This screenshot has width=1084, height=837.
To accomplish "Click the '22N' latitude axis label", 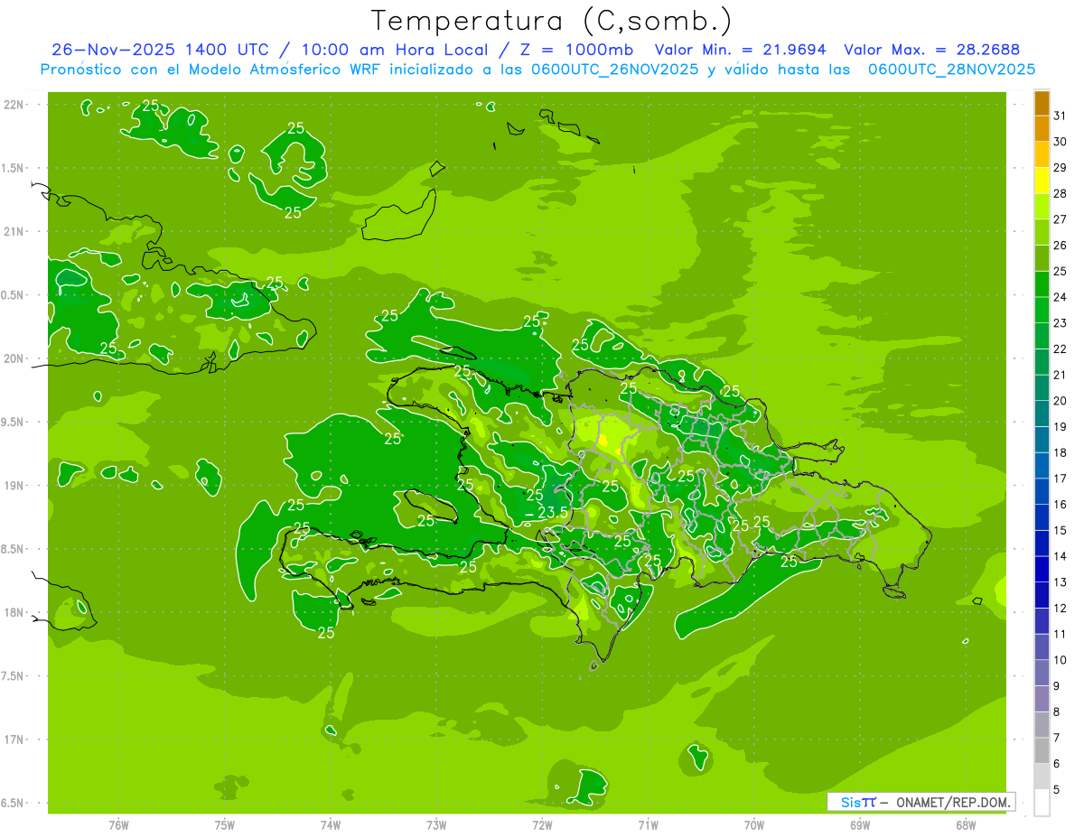I will click(14, 105).
